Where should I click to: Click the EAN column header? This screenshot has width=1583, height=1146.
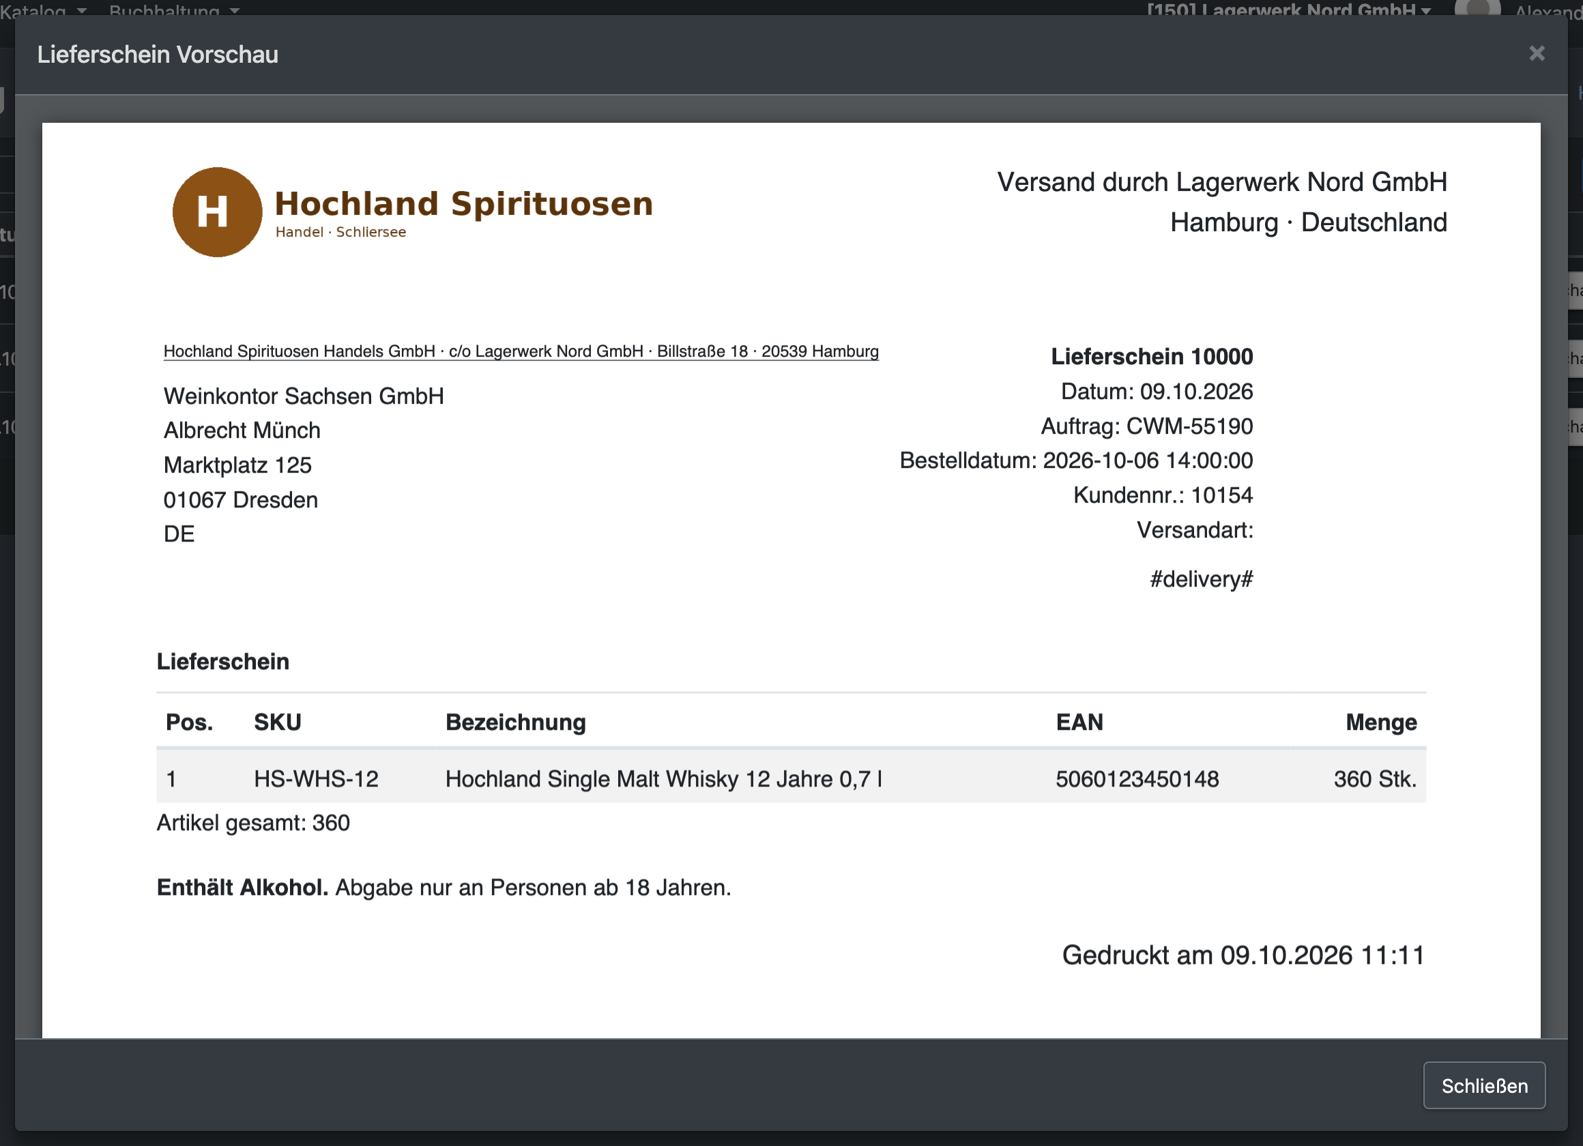pos(1079,722)
